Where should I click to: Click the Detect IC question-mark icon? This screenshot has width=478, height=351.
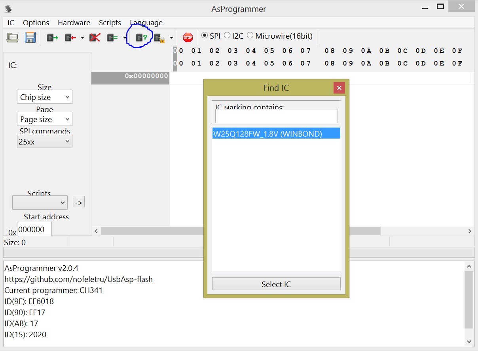pos(142,38)
